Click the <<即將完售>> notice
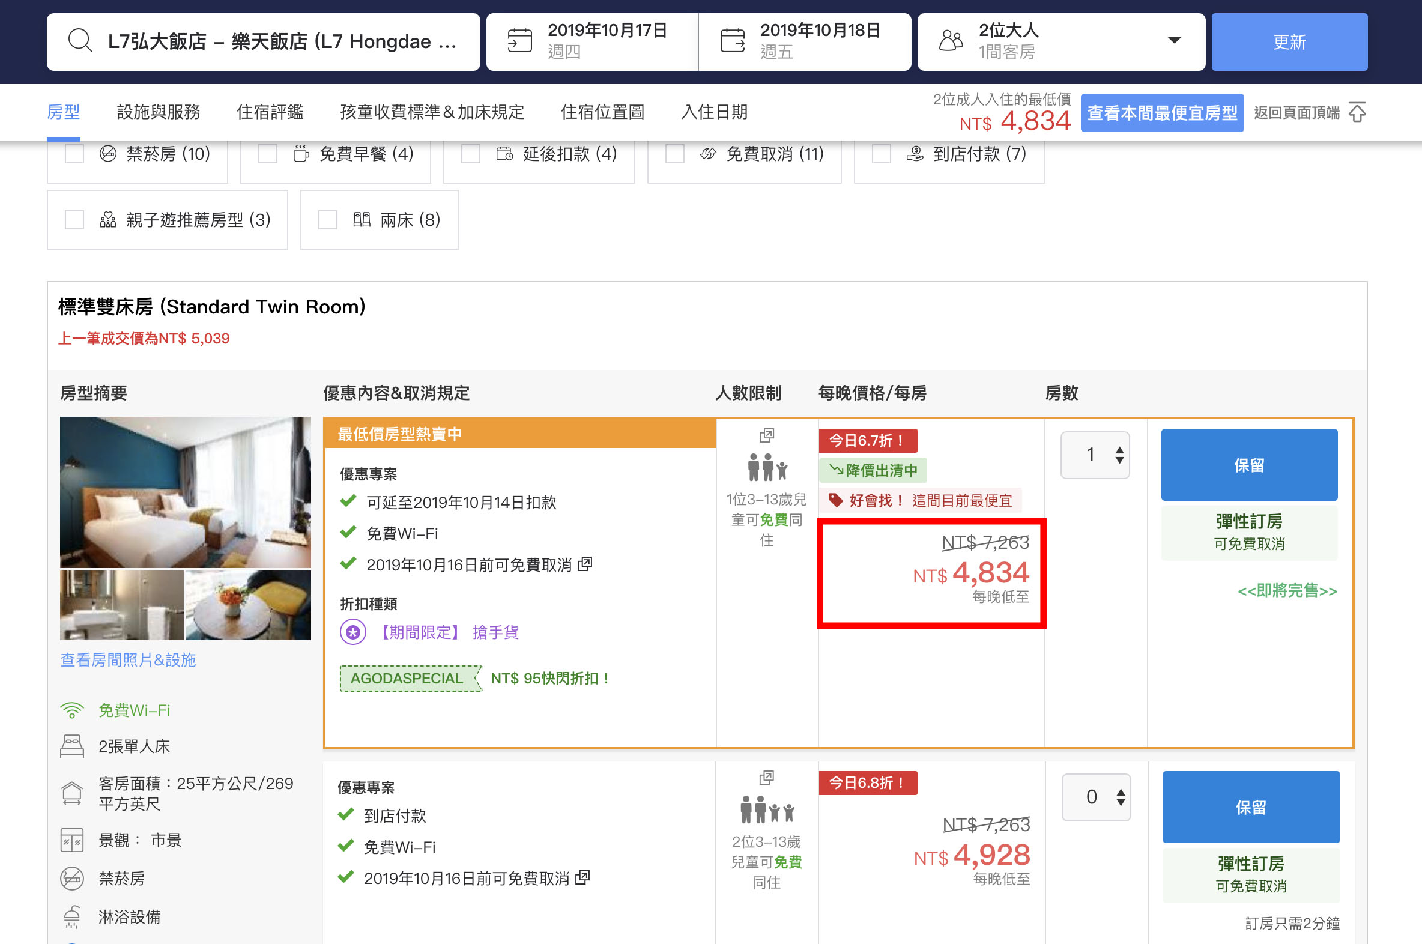The image size is (1422, 944). [1287, 591]
